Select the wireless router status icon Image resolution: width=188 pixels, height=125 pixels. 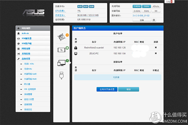61,50
